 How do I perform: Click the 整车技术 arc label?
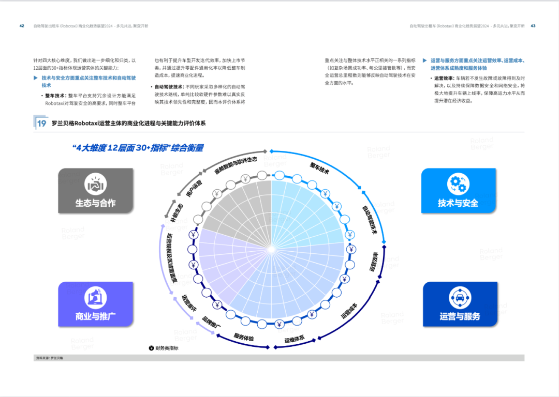tap(319, 168)
